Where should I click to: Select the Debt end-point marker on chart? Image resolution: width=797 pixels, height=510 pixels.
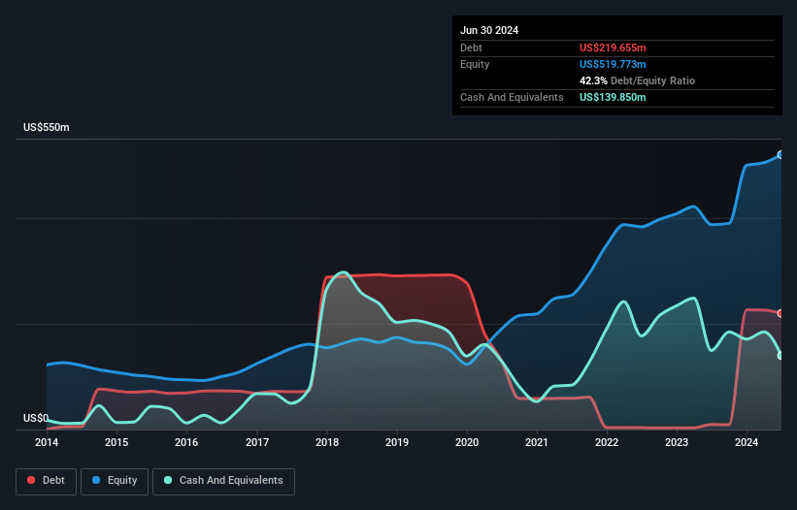[x=780, y=313]
